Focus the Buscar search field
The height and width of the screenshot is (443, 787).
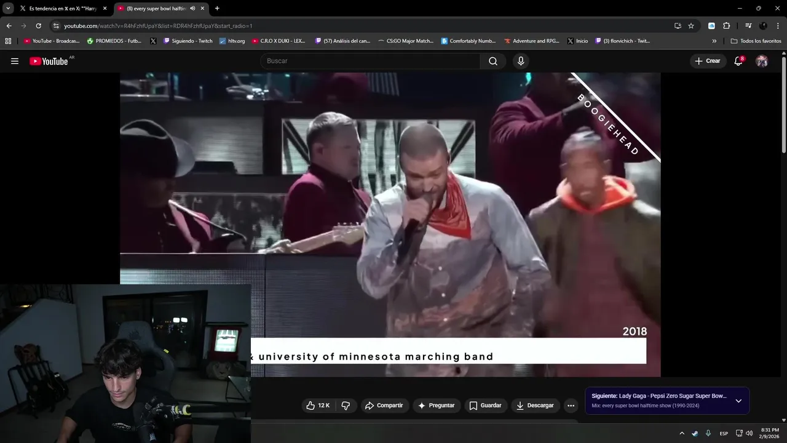point(370,61)
